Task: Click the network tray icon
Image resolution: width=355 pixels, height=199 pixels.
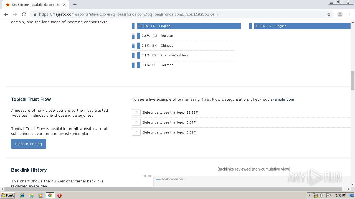Action: coord(315,195)
